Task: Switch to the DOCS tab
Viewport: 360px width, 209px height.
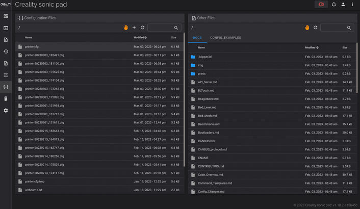Action: (197, 38)
